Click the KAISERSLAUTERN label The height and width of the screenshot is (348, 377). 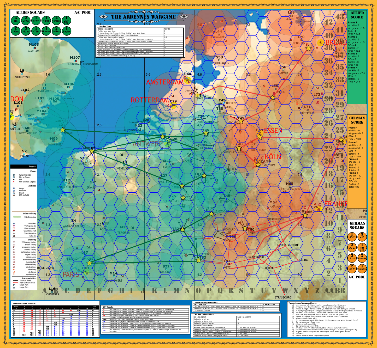(x=287, y=245)
